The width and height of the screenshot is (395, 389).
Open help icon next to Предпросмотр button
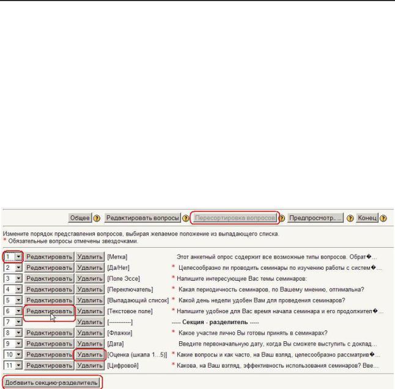coord(350,218)
